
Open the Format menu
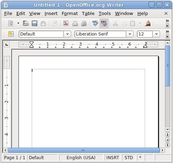click(x=70, y=14)
